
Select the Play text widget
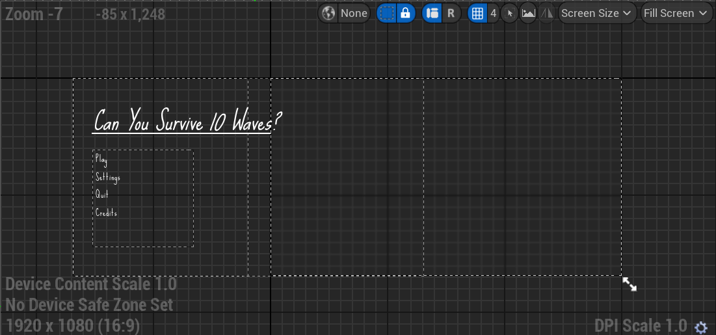(101, 159)
